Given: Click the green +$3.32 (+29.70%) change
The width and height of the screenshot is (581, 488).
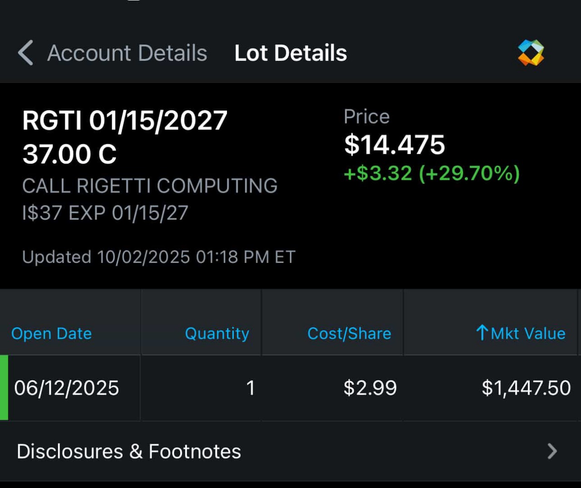Looking at the screenshot, I should (431, 173).
